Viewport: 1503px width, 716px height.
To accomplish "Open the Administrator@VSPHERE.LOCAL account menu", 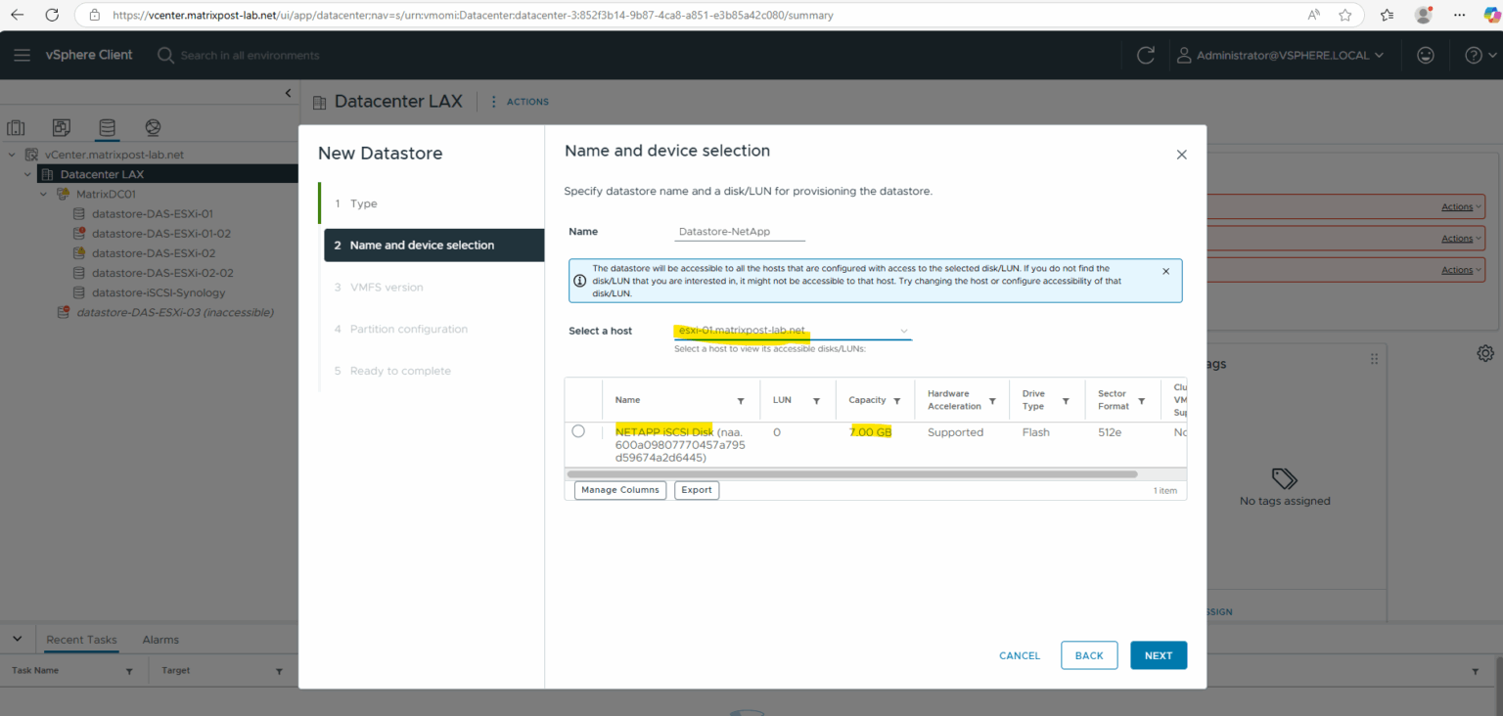I will [x=1278, y=55].
